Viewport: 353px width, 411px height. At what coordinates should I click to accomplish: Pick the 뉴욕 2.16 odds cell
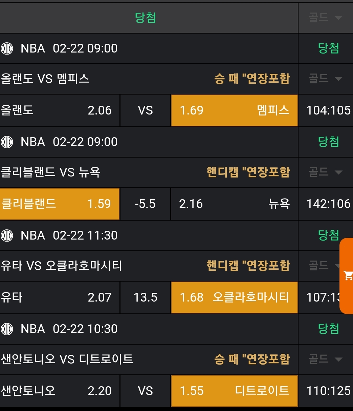click(x=234, y=204)
